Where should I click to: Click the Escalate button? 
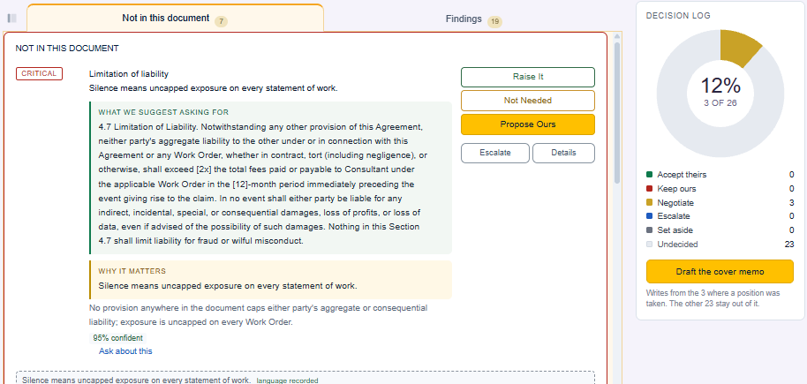495,153
